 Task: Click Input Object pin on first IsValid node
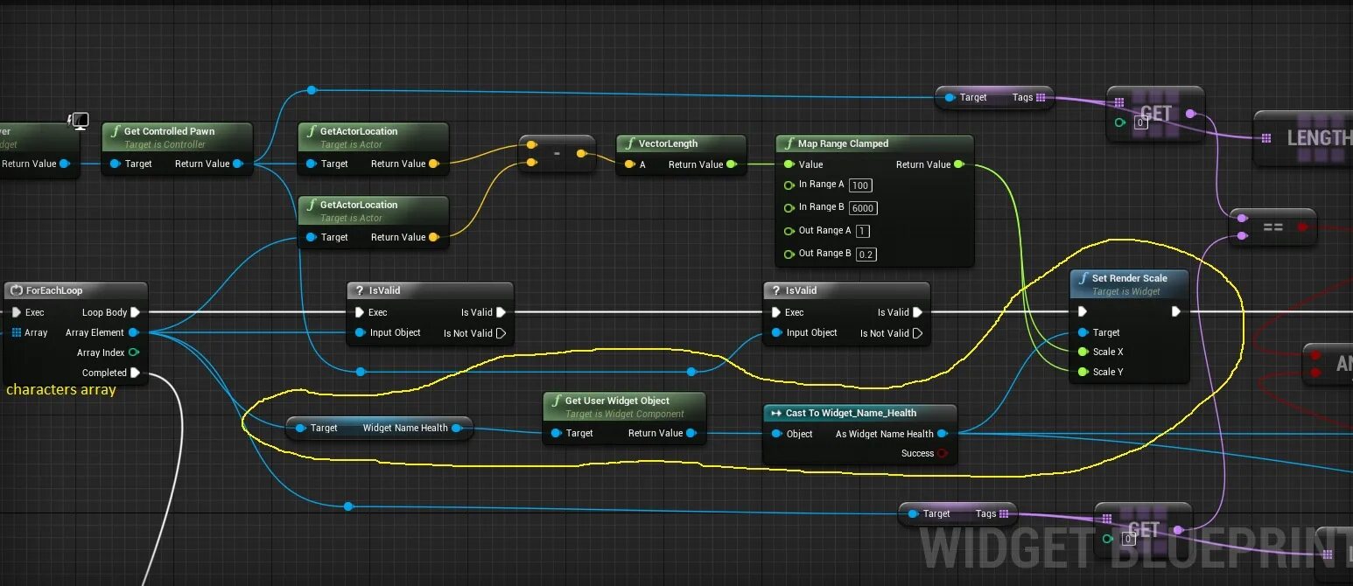pyautogui.click(x=360, y=332)
